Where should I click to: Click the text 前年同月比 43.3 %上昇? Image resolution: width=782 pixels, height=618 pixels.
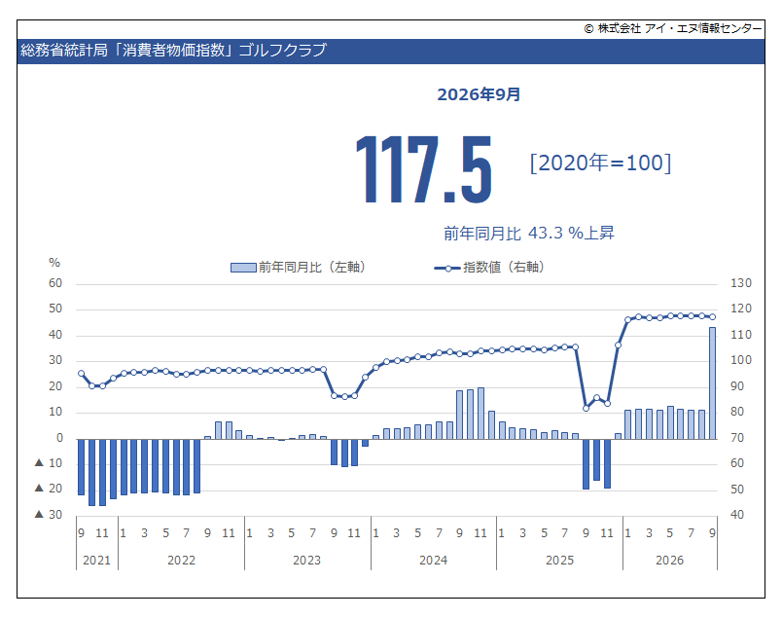pos(529,233)
